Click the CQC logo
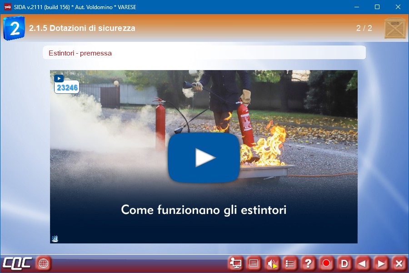 tap(17, 263)
